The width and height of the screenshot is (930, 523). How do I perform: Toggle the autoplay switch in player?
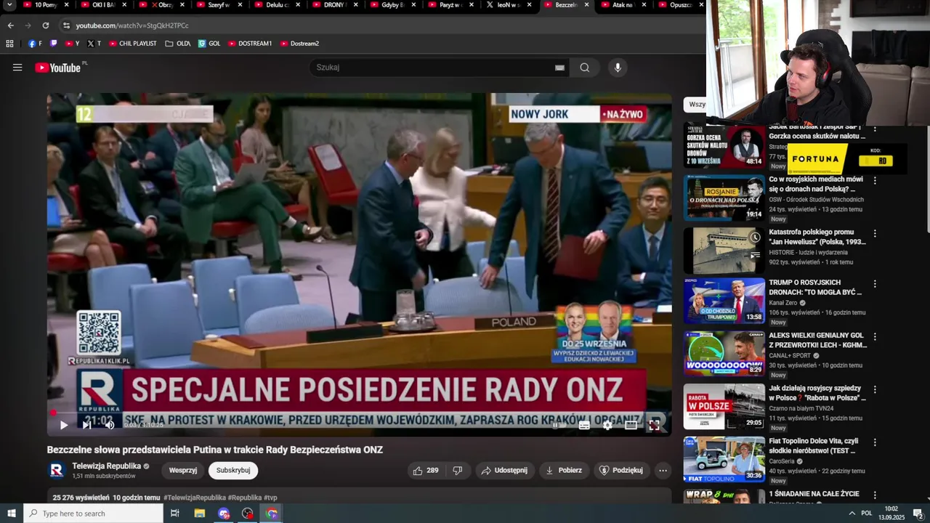click(558, 425)
